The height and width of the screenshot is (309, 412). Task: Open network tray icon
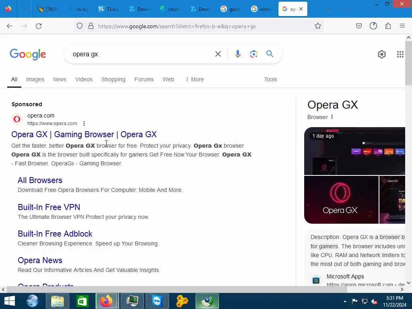[x=365, y=301]
